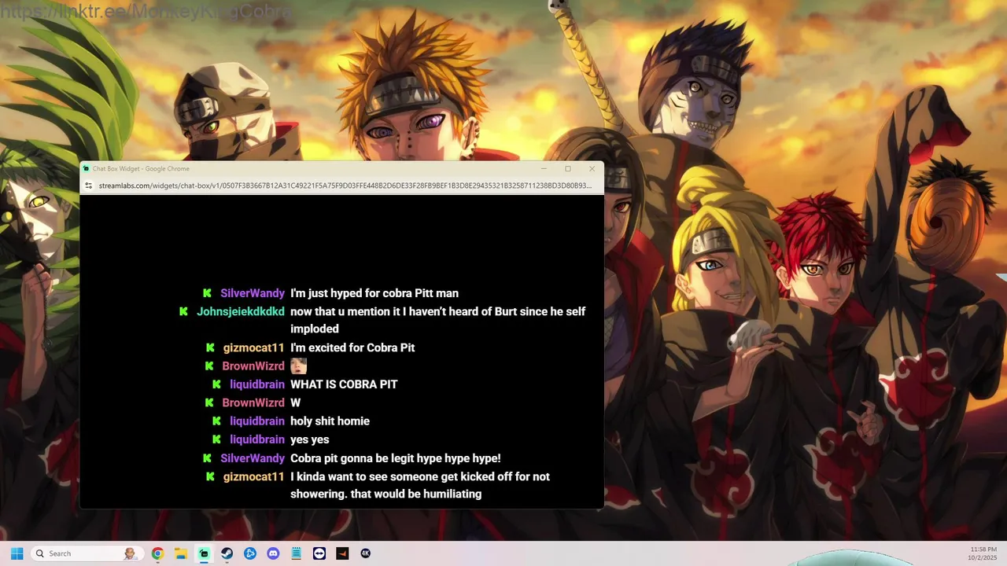This screenshot has width=1007, height=566.
Task: Close the Chat Box Widget window
Action: coord(592,168)
